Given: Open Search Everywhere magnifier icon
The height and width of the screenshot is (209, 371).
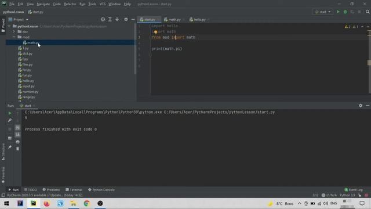Looking at the screenshot, I should click(x=368, y=12).
